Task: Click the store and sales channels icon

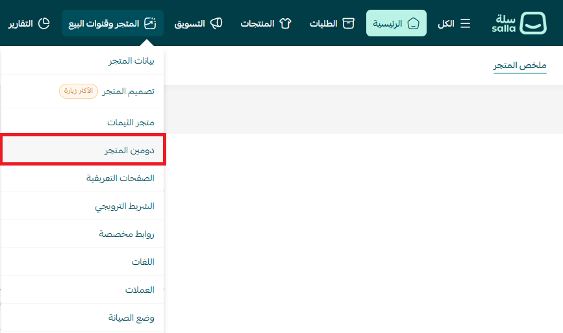Action: pyautogui.click(x=150, y=23)
